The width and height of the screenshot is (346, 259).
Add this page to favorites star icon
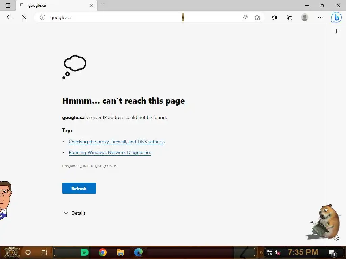[x=257, y=17]
